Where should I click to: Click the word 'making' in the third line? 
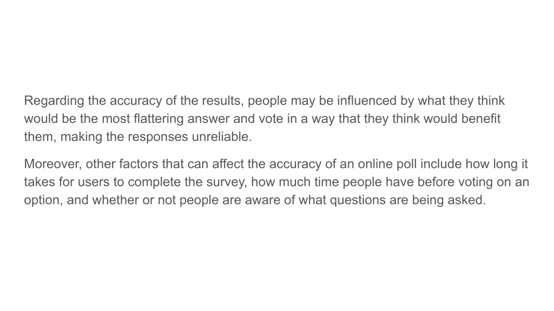[81, 137]
